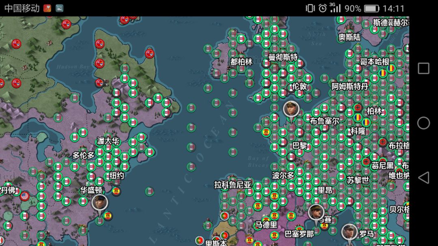This screenshot has width=438, height=246.
Task: Open the picture notification icon in status bar
Action: [59, 8]
